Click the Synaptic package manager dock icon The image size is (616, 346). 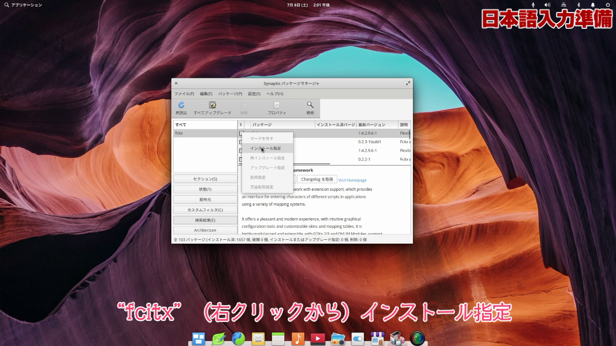397,339
